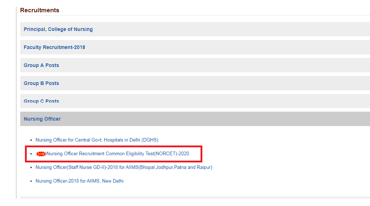Click the bullet before the DGHS link
Image resolution: width=370 pixels, height=206 pixels.
click(31, 140)
